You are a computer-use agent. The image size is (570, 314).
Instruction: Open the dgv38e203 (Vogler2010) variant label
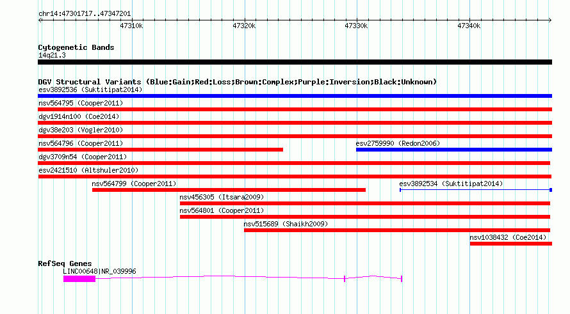[x=81, y=130]
